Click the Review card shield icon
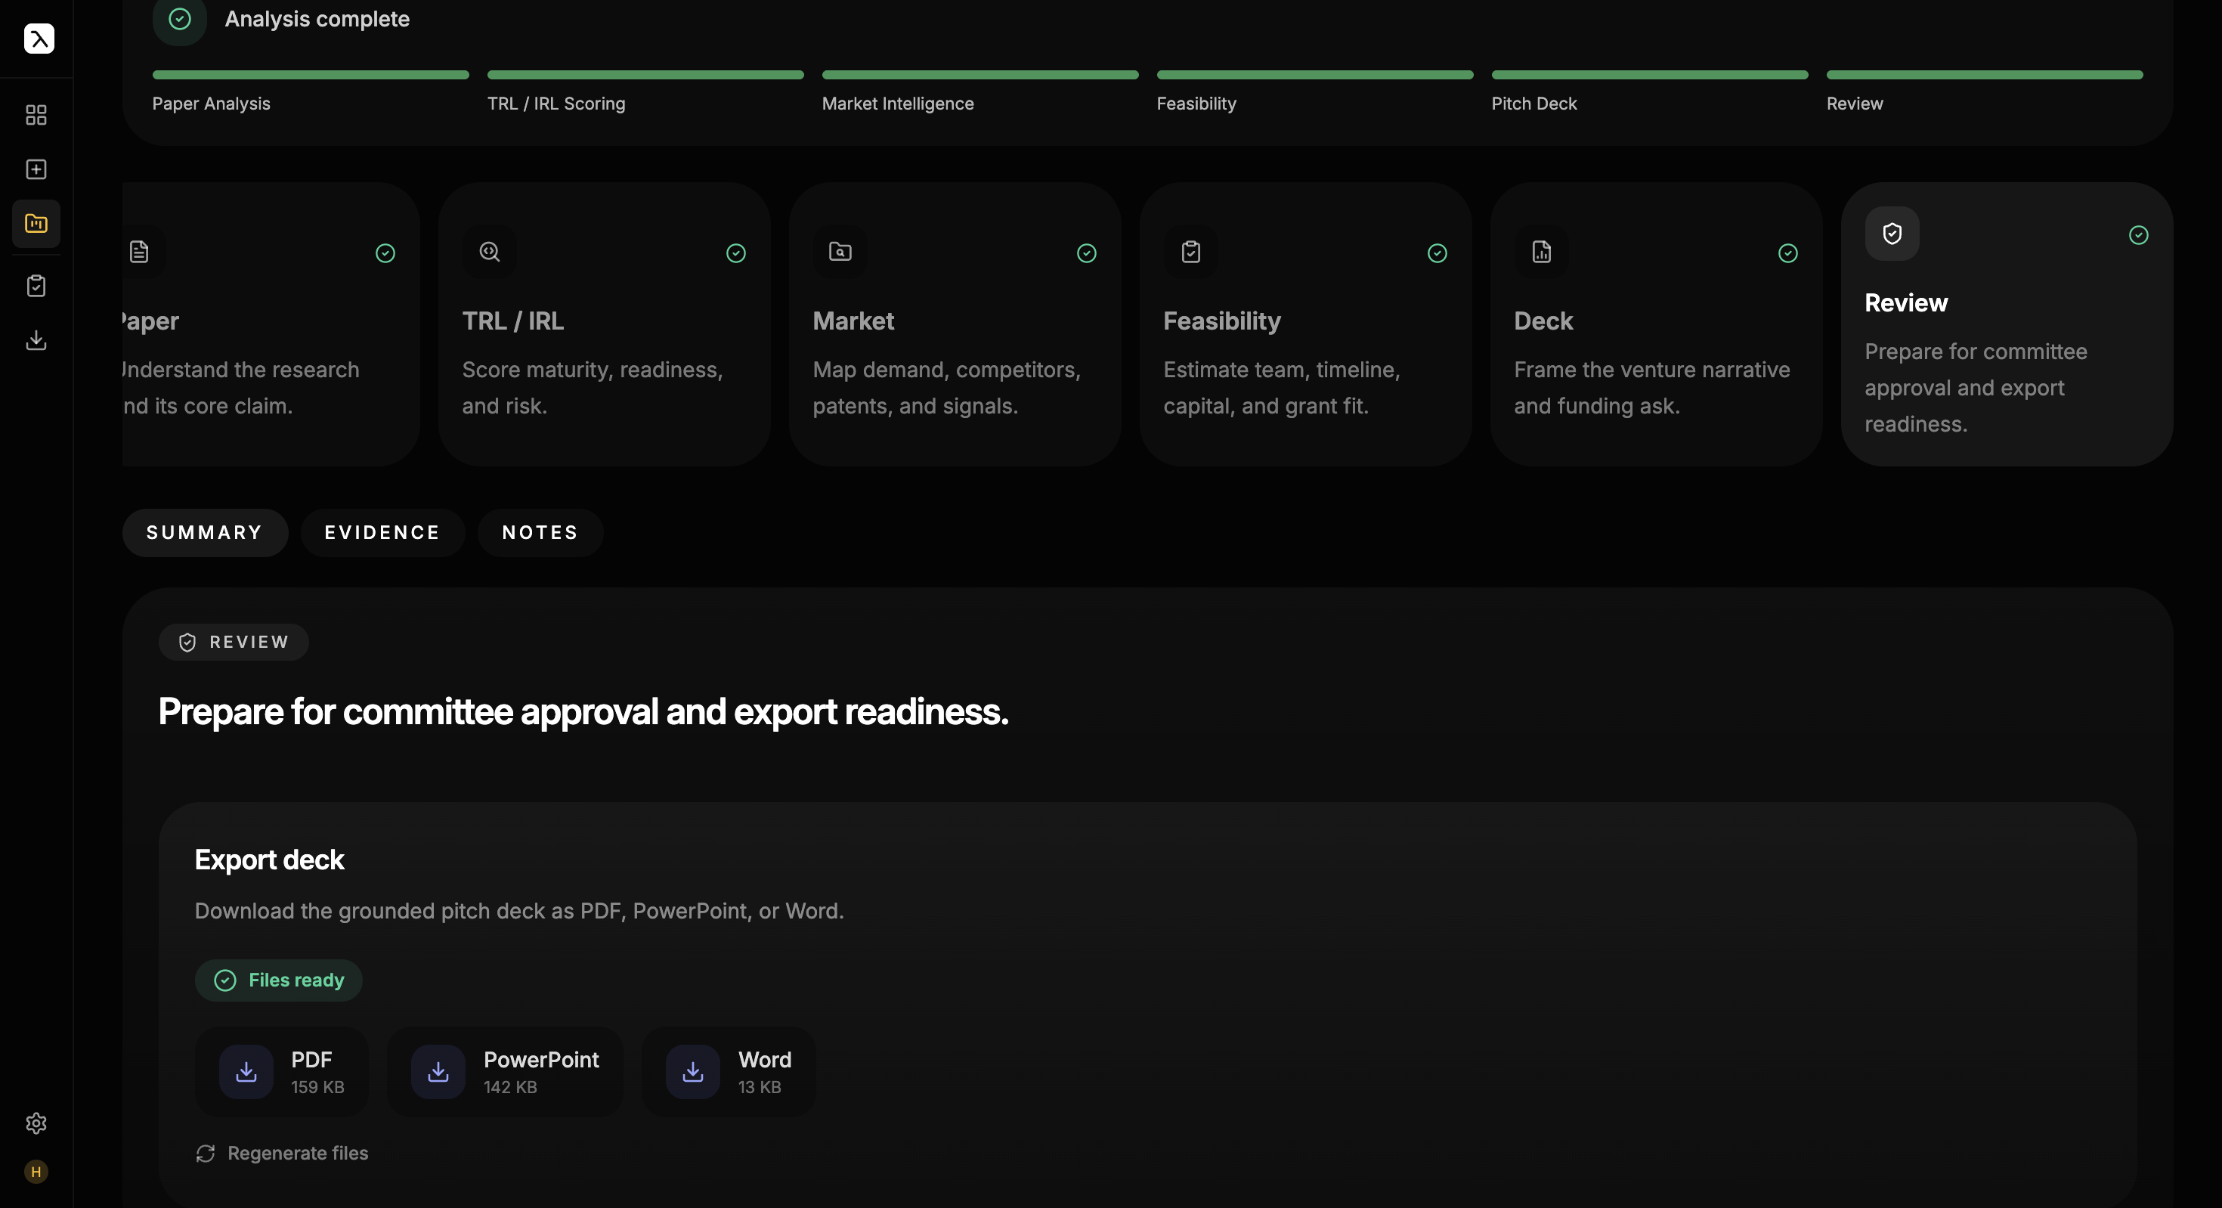The width and height of the screenshot is (2222, 1208). 1892,234
